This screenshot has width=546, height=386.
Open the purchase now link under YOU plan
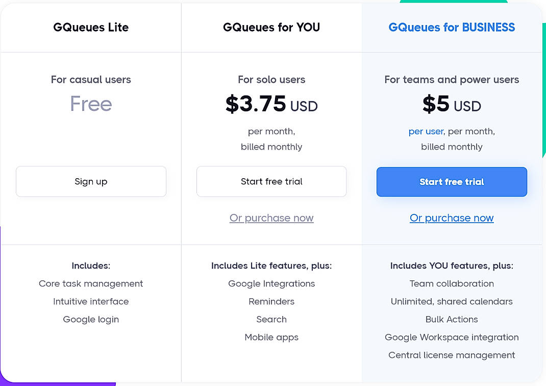pos(271,218)
